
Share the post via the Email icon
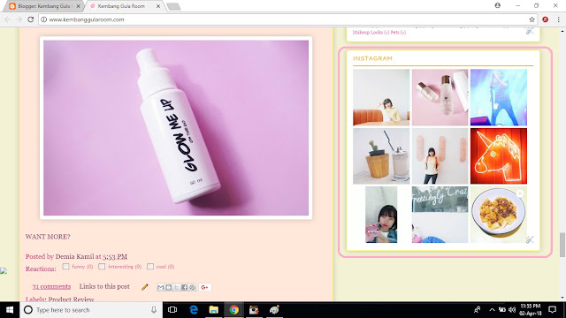point(161,287)
